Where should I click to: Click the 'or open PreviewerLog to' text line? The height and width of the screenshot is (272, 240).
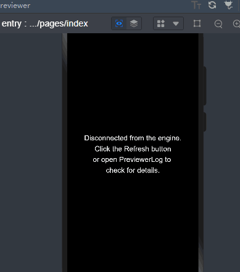coord(132,159)
